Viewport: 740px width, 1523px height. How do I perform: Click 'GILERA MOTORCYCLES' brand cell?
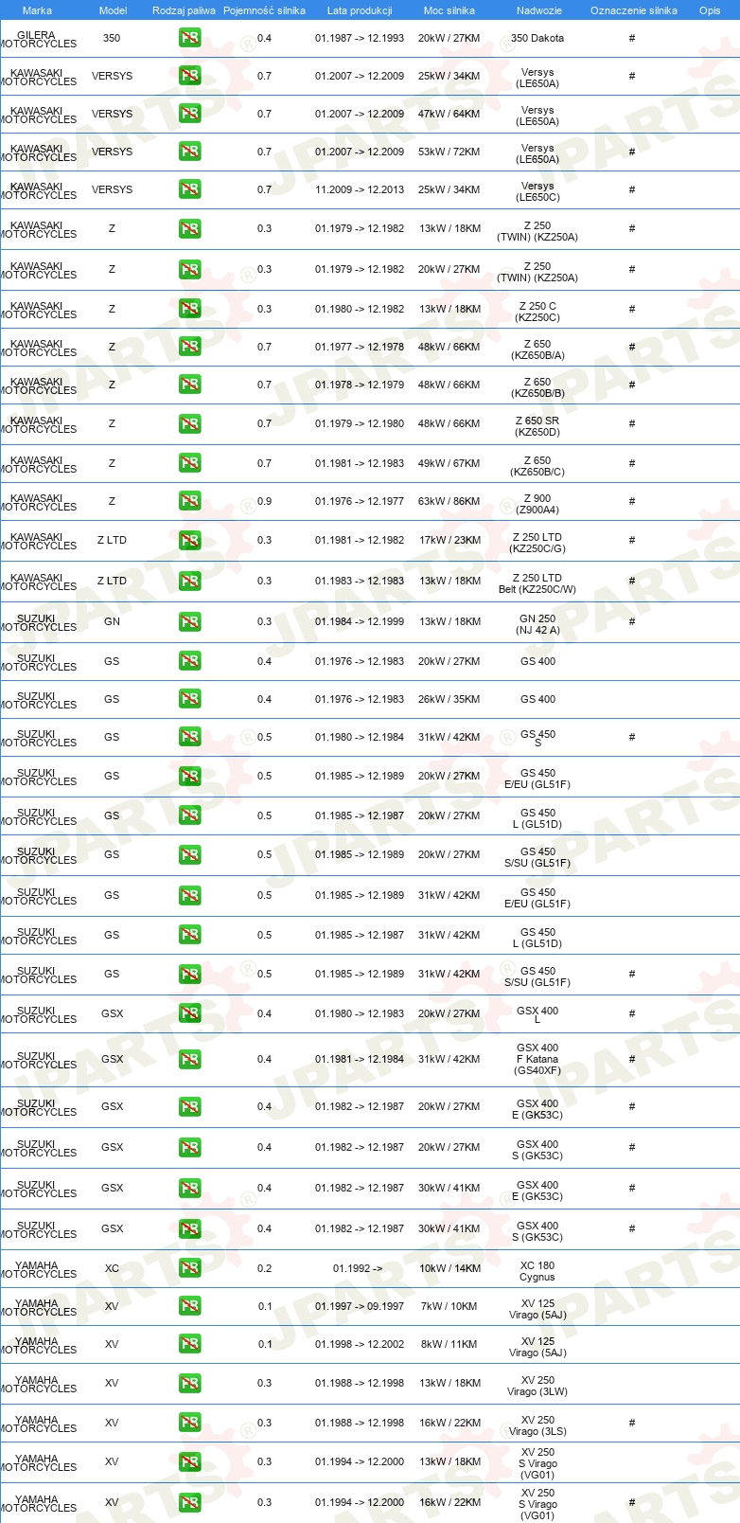38,39
